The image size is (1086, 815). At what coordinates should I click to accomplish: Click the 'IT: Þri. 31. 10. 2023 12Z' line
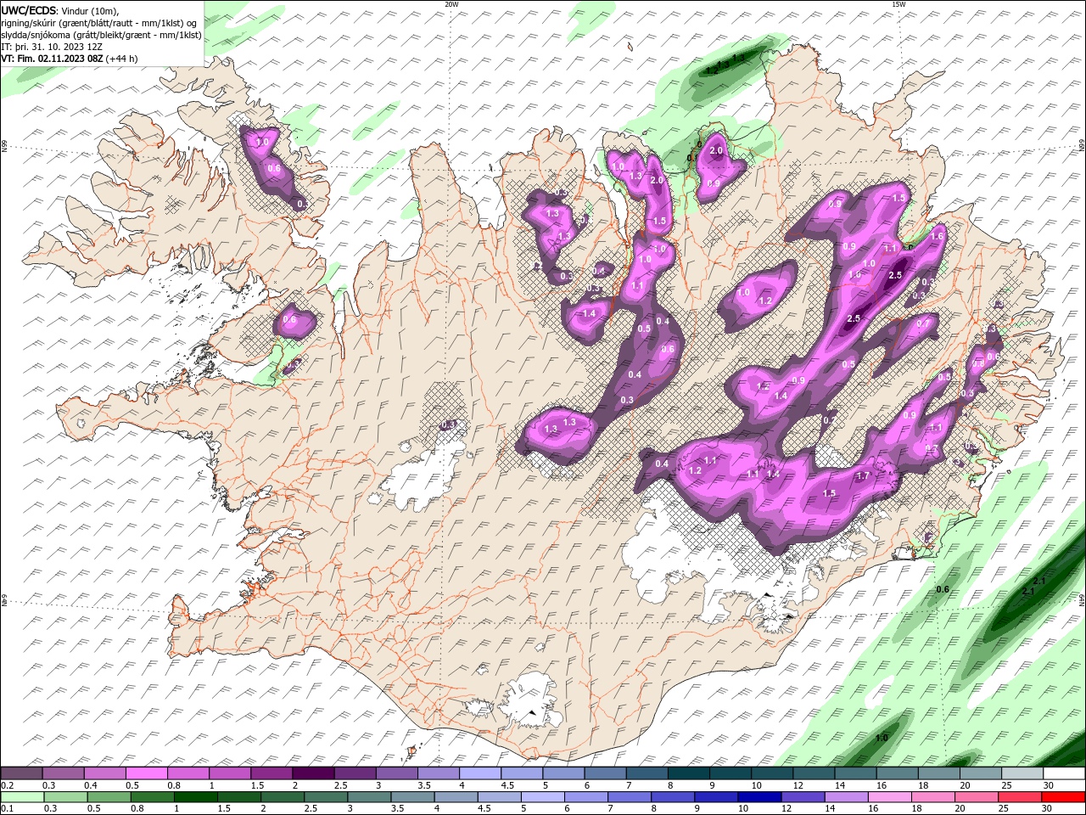(53, 47)
